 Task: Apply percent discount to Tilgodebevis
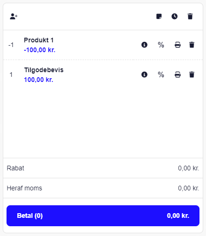[161, 74]
